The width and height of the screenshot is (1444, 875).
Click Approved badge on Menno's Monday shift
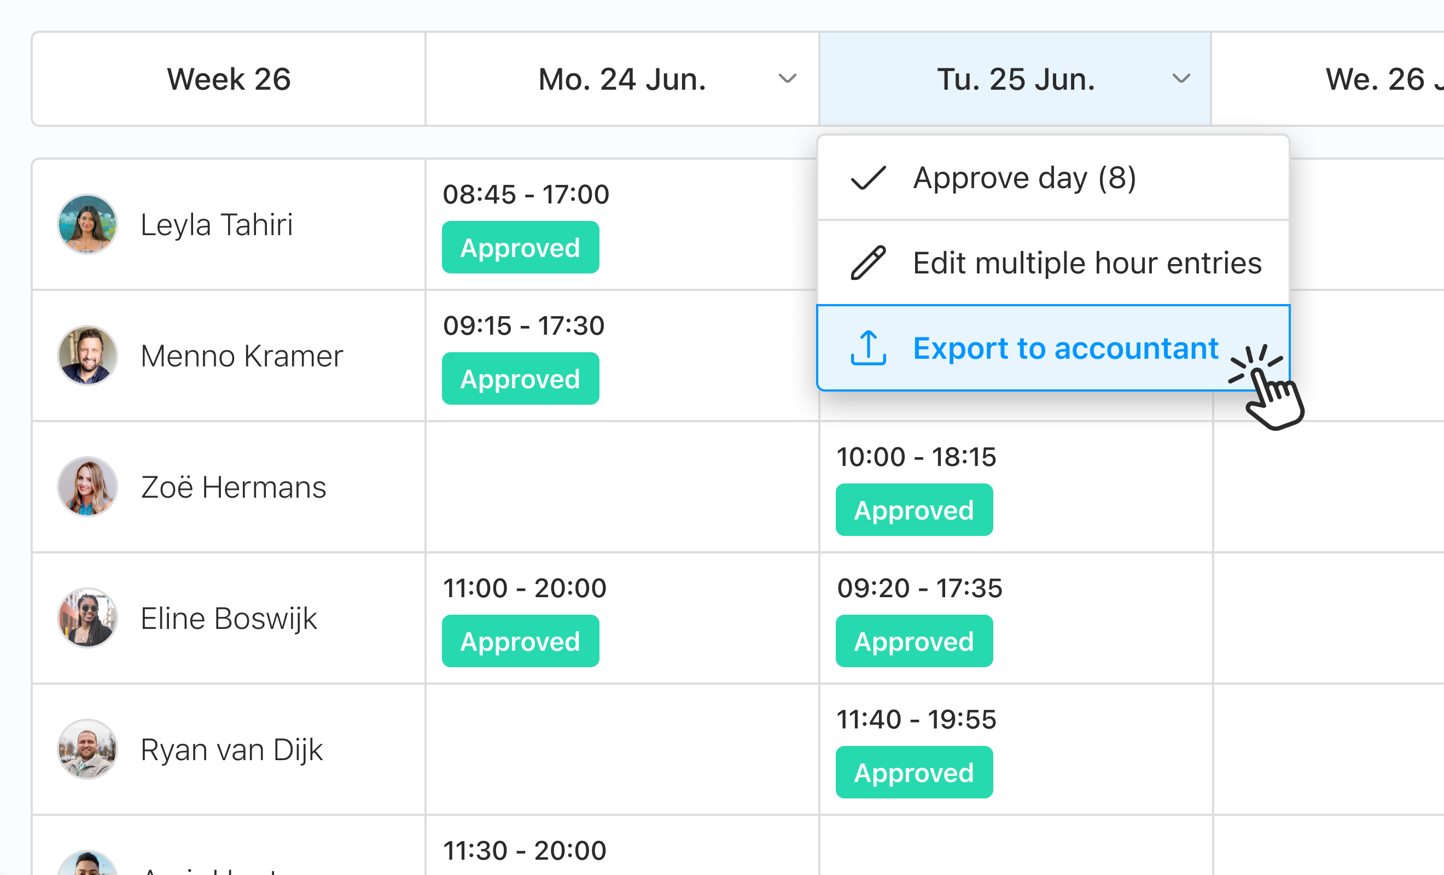[x=520, y=378]
